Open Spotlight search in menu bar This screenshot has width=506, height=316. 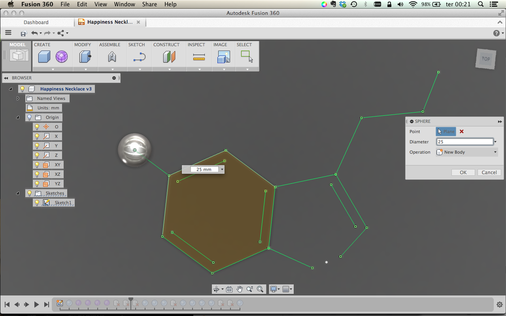[x=481, y=4]
